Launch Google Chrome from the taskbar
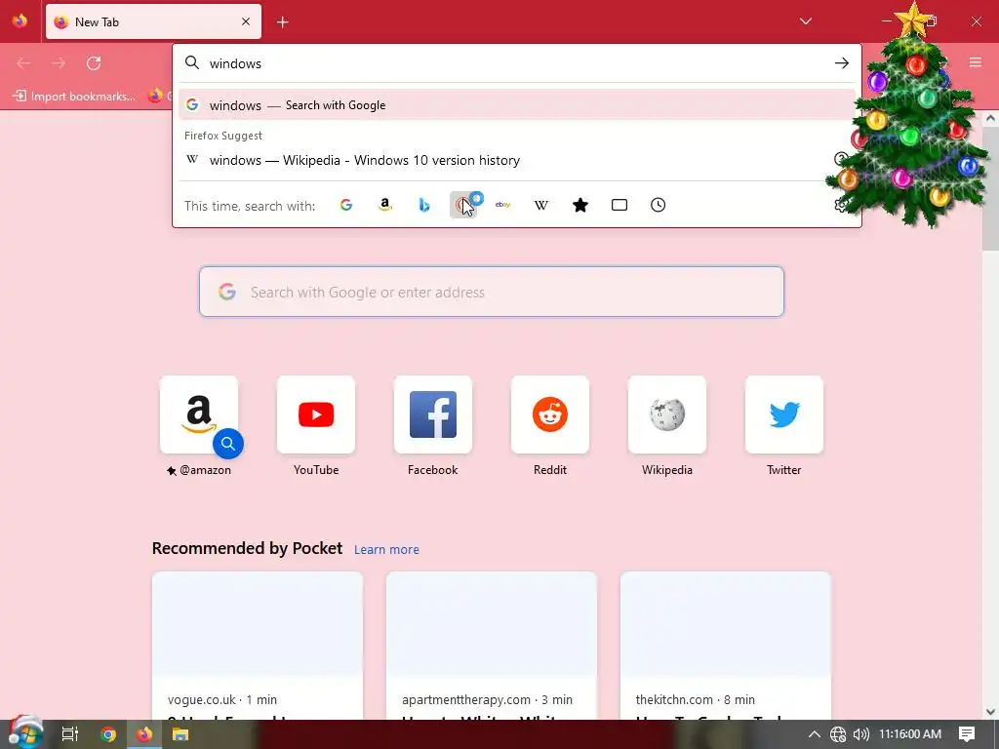Image resolution: width=999 pixels, height=749 pixels. coord(107,734)
